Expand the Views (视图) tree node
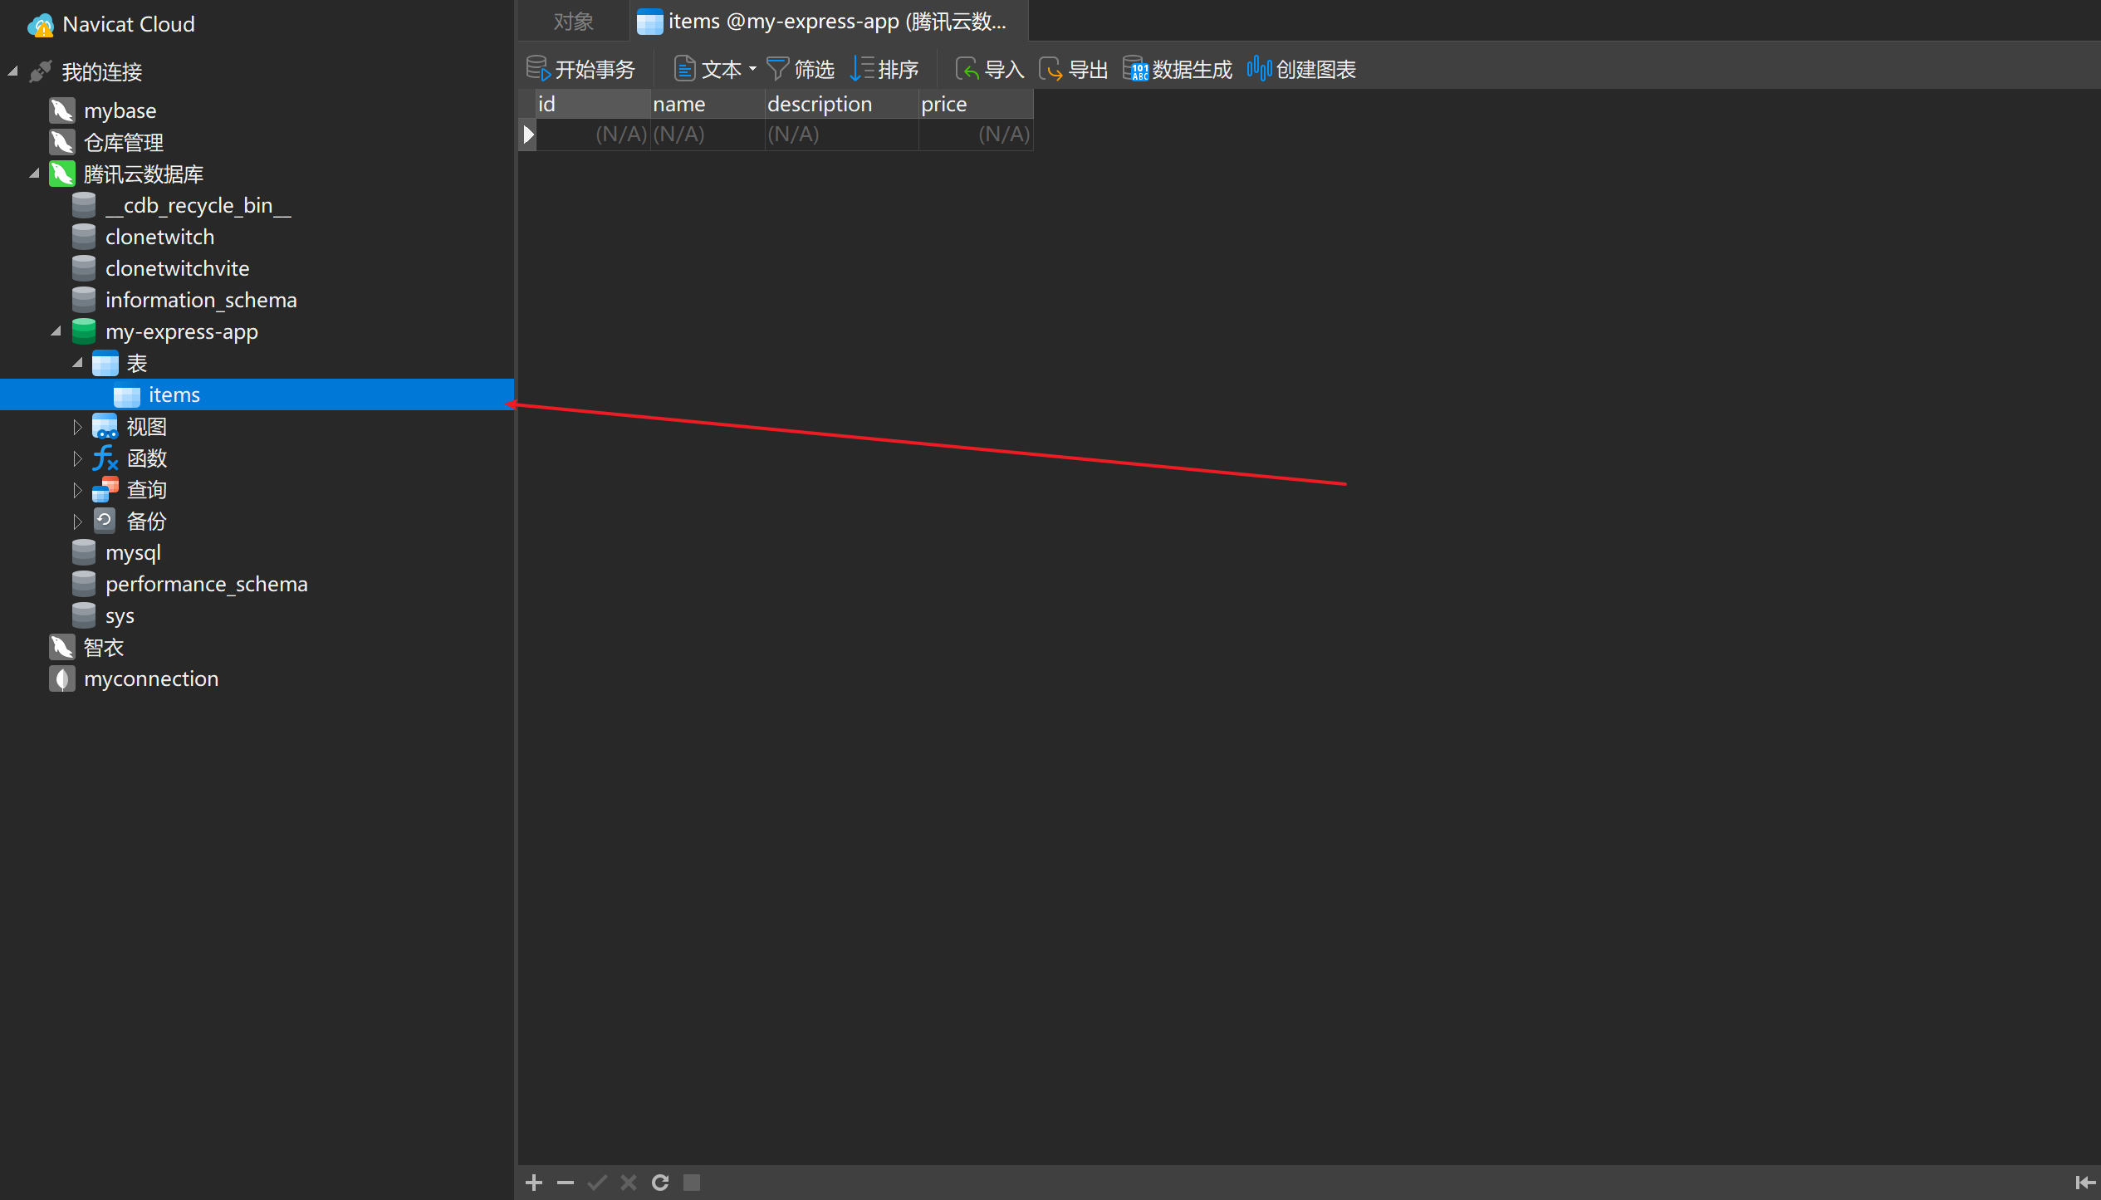The height and width of the screenshot is (1200, 2101). (x=77, y=427)
